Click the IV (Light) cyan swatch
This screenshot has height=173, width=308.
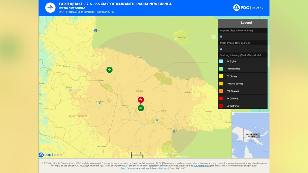[x=221, y=61]
